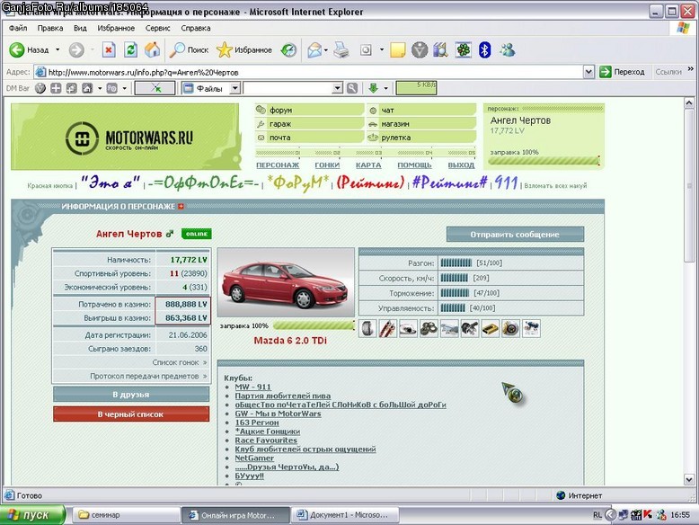Open the Избранное favorites star button

[x=244, y=50]
